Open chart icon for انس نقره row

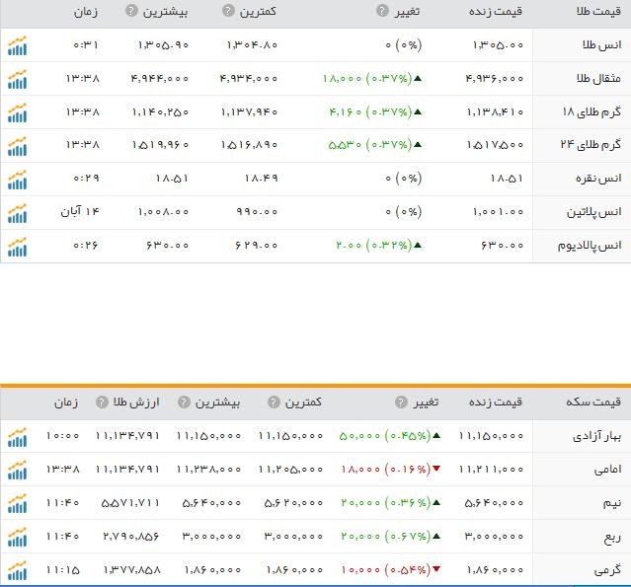17,180
